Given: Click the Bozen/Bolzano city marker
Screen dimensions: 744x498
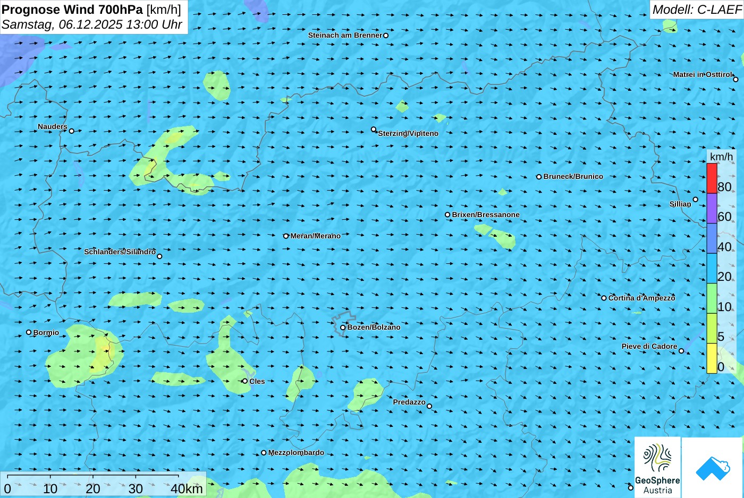Looking at the screenshot, I should 343,328.
